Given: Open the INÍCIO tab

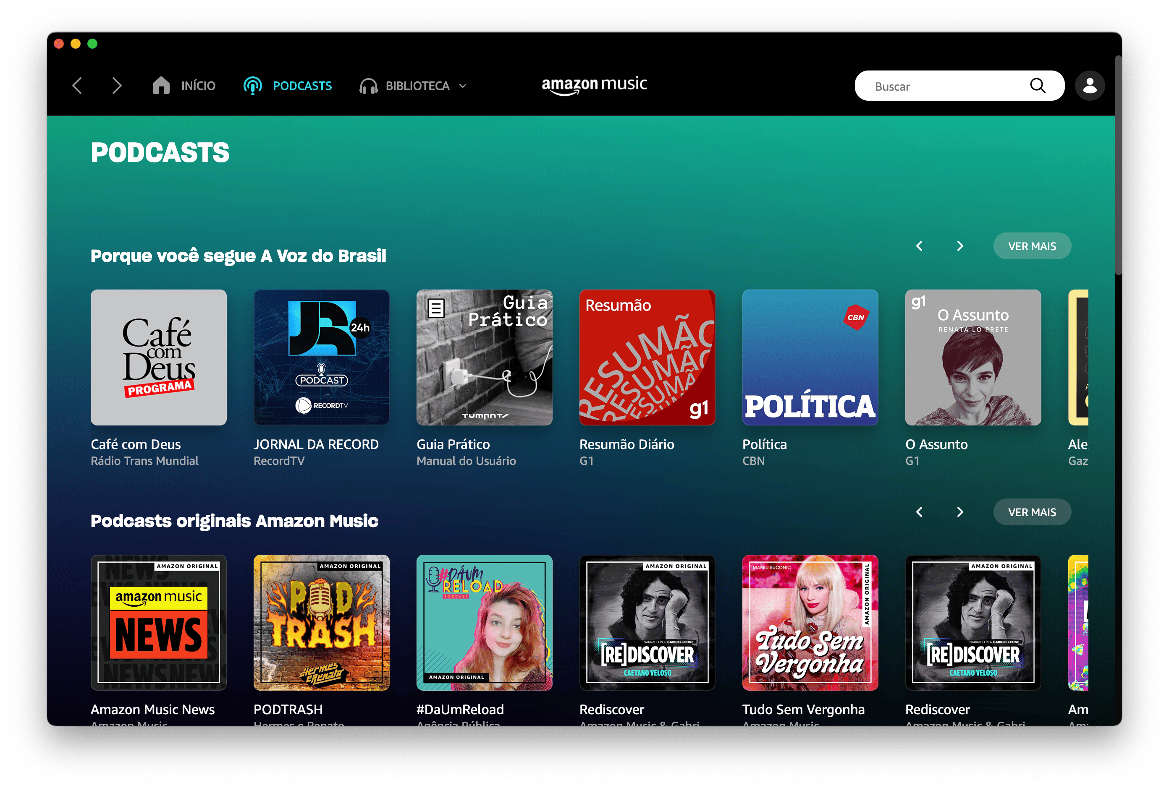Looking at the screenshot, I should 198,86.
